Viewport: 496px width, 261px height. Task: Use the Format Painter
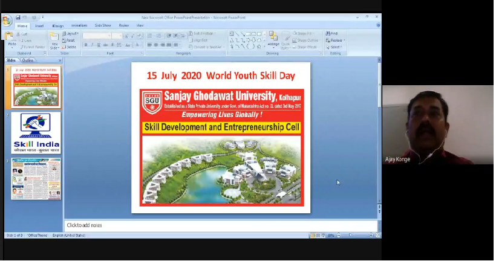coord(33,47)
